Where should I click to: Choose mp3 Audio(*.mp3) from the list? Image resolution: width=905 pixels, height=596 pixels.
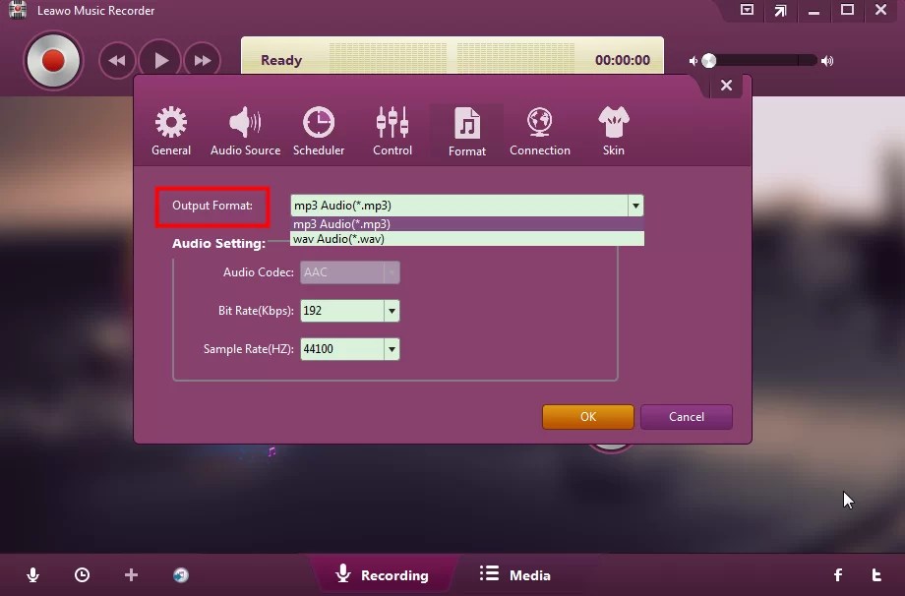tap(467, 224)
